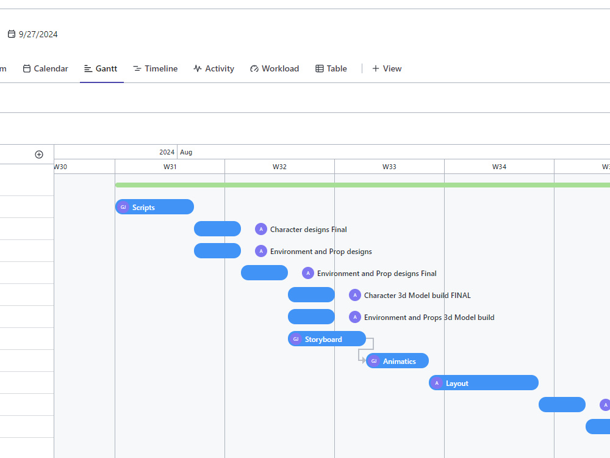Select the Gantt view tab
This screenshot has height=458, width=610.
(101, 68)
